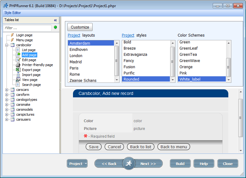This screenshot has width=246, height=178.
Task: Click the Edit page pencil icon
Action: pyautogui.click(x=18, y=60)
